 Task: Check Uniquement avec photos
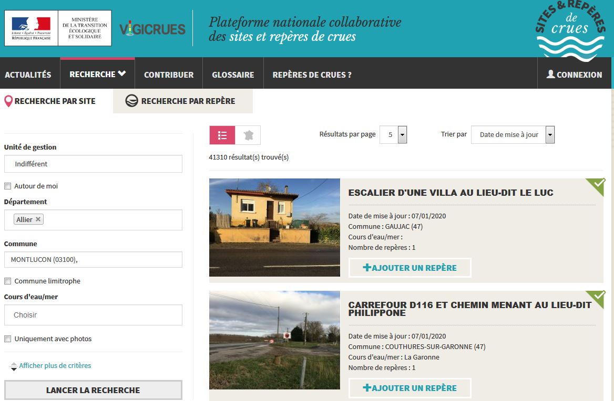[7, 339]
